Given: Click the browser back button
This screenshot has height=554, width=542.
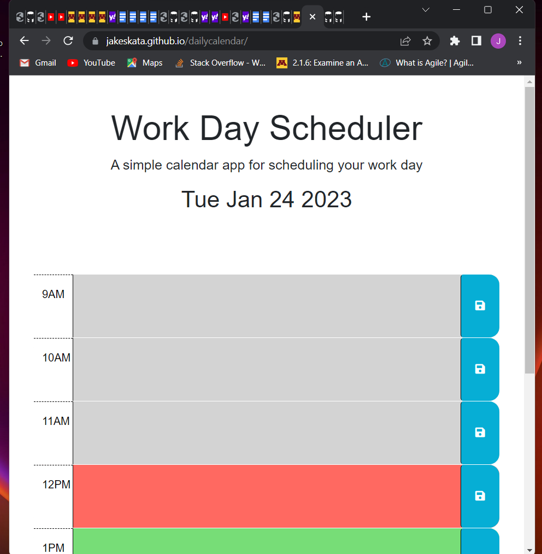Looking at the screenshot, I should coord(24,40).
